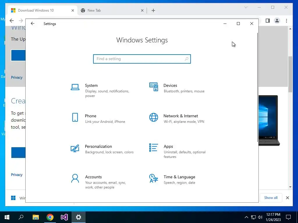
Task: Open the network status tray icon
Action: pyautogui.click(x=253, y=217)
